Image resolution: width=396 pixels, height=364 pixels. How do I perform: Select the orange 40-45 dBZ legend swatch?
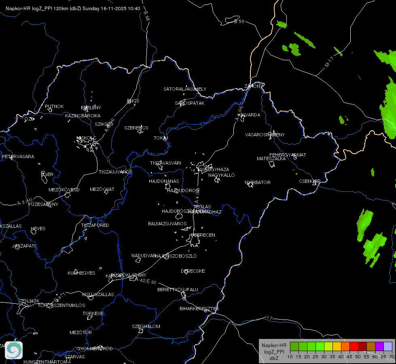tap(345, 347)
